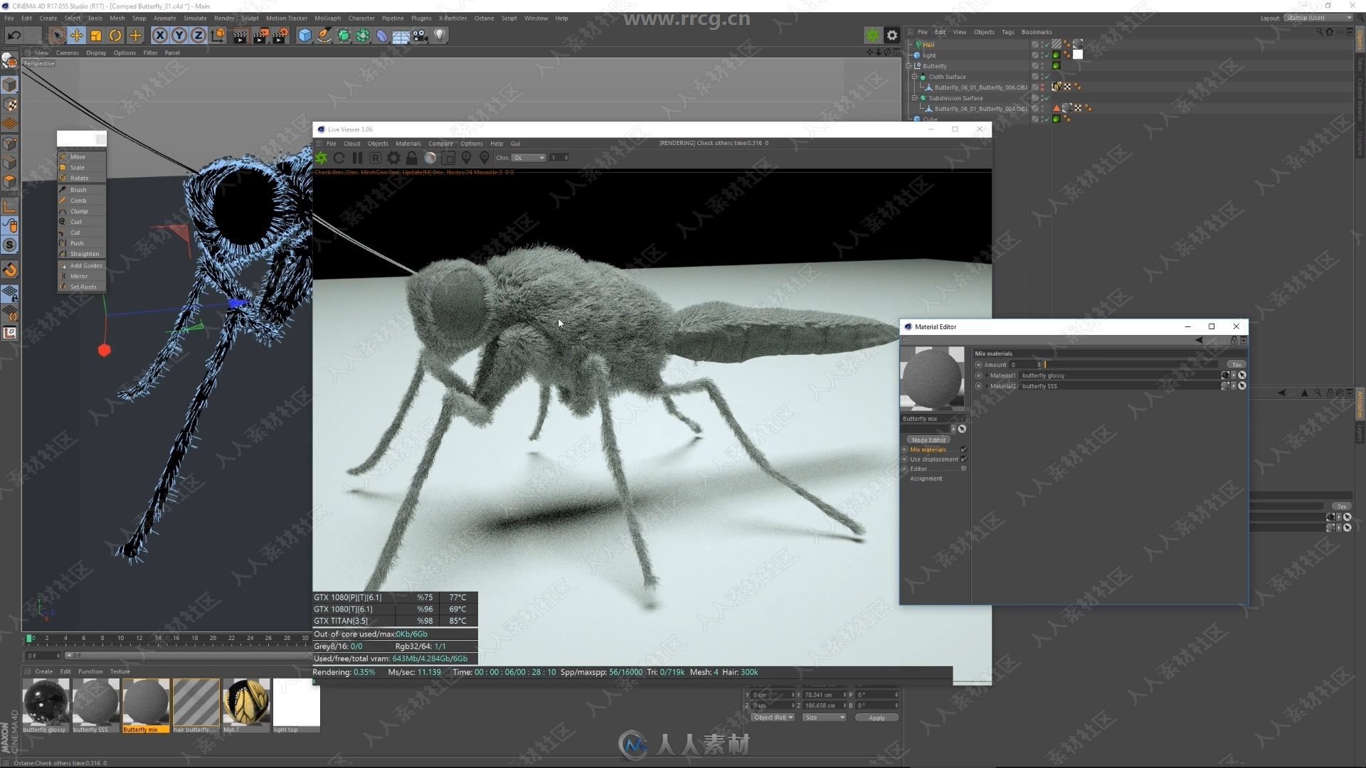The height and width of the screenshot is (768, 1366).
Task: Toggle Z axis lock
Action: pyautogui.click(x=198, y=35)
